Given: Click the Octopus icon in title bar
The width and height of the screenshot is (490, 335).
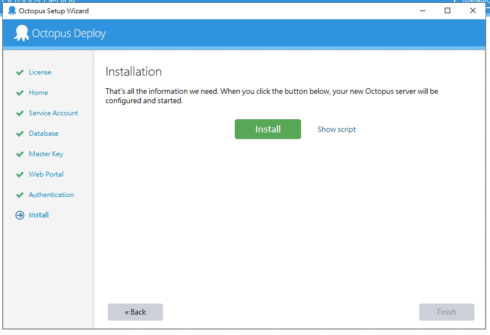Looking at the screenshot, I should tap(12, 10).
